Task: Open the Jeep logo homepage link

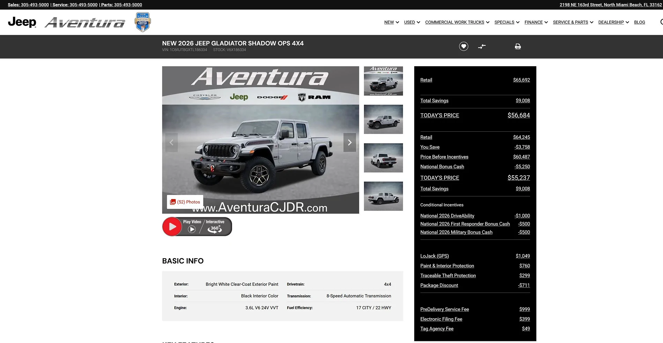Action: 22,22
